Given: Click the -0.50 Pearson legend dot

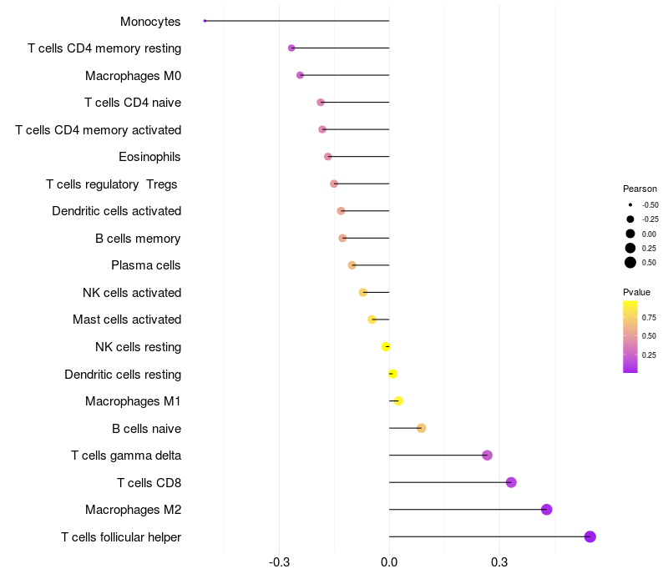Looking at the screenshot, I should pos(630,204).
